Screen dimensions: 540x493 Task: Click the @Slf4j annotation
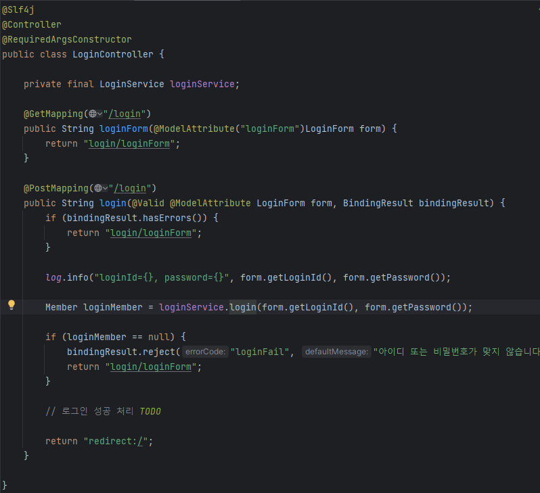[x=18, y=9]
